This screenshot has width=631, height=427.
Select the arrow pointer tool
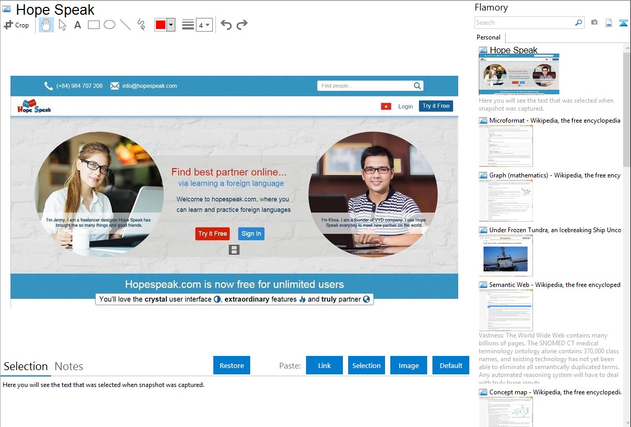click(62, 25)
